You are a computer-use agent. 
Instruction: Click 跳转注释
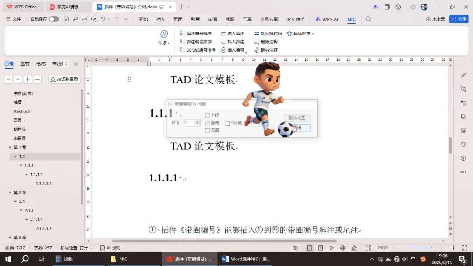point(266,50)
